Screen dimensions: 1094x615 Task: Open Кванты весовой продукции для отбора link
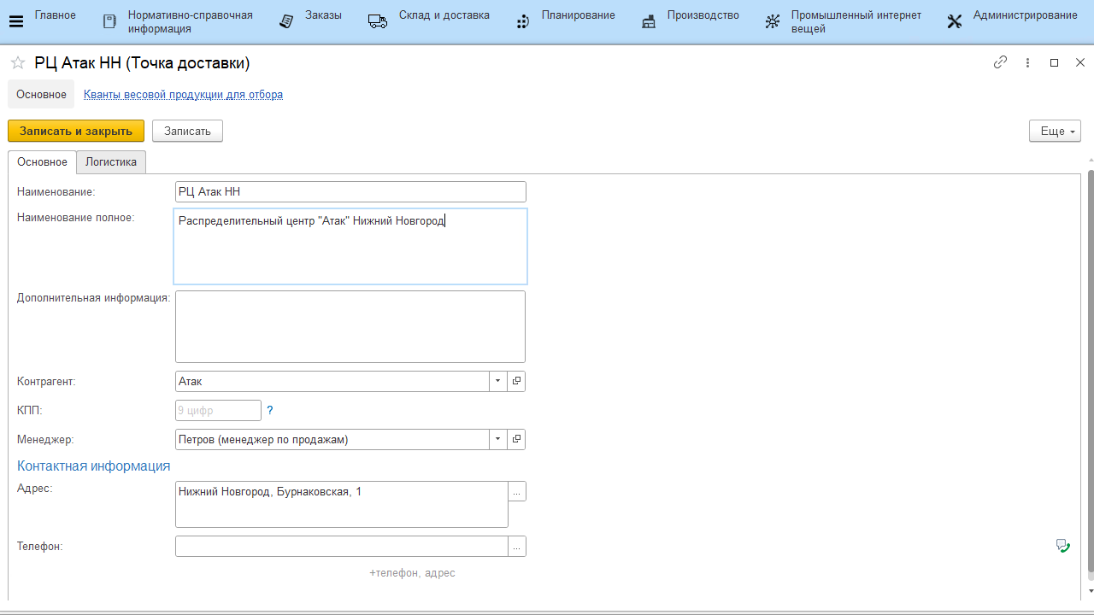[x=183, y=95]
